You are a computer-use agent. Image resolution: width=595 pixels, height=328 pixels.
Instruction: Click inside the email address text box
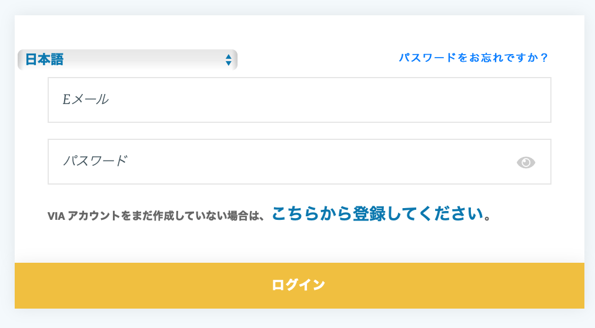299,100
